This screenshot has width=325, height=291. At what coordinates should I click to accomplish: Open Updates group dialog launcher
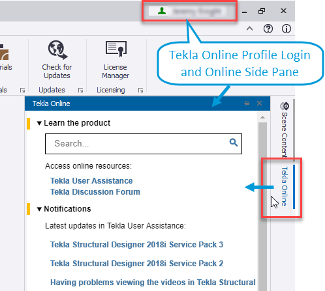[81, 90]
